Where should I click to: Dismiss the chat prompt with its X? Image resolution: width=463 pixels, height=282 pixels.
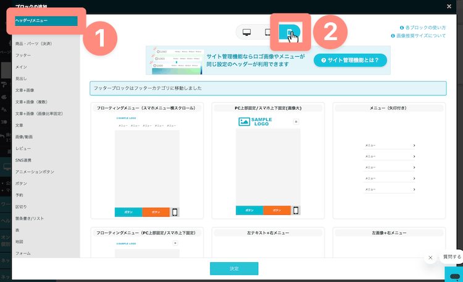(430, 257)
